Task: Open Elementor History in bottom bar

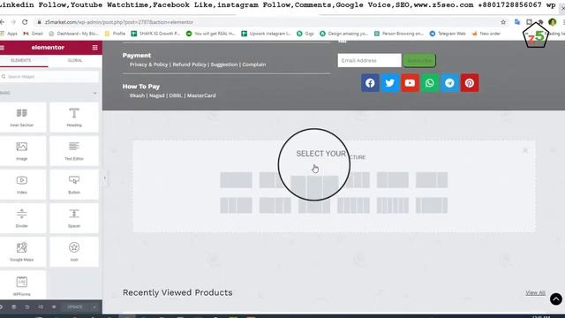Action: [x=27, y=307]
